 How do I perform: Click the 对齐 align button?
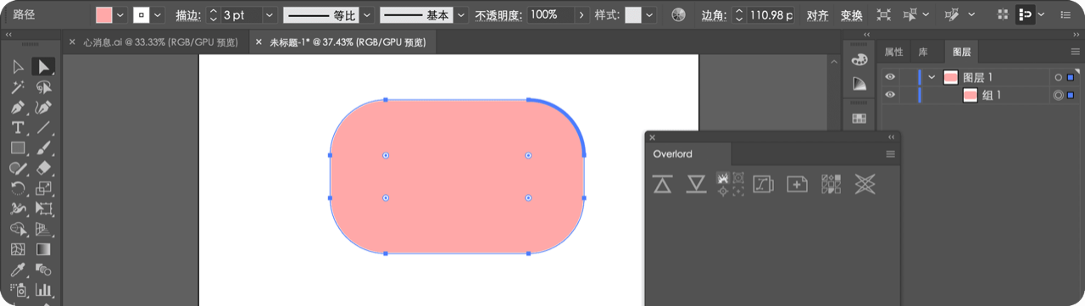pyautogui.click(x=817, y=15)
